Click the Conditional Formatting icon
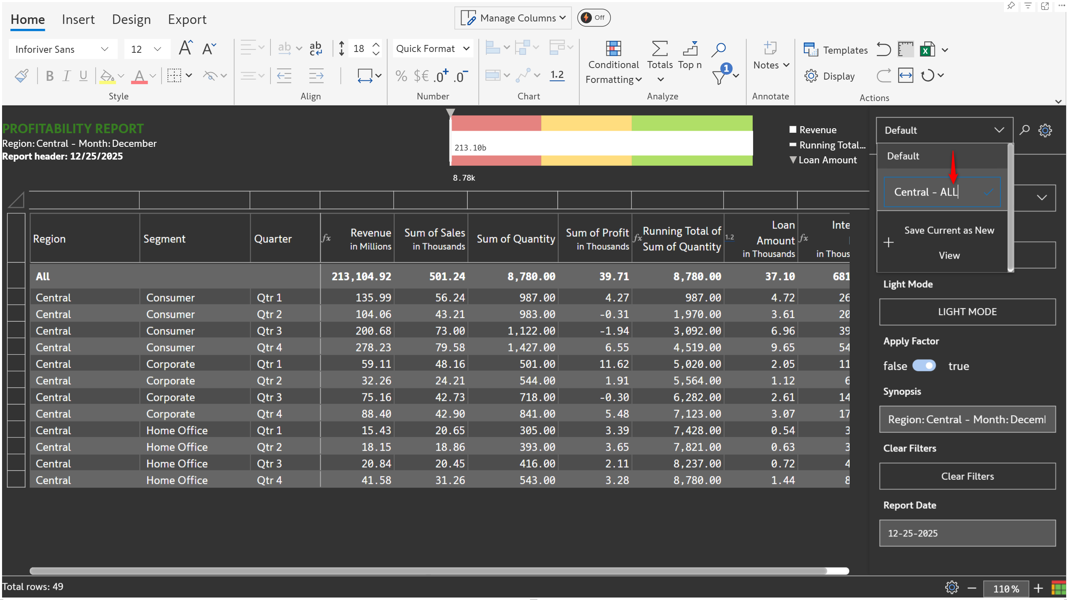This screenshot has height=600, width=1067. click(x=613, y=49)
